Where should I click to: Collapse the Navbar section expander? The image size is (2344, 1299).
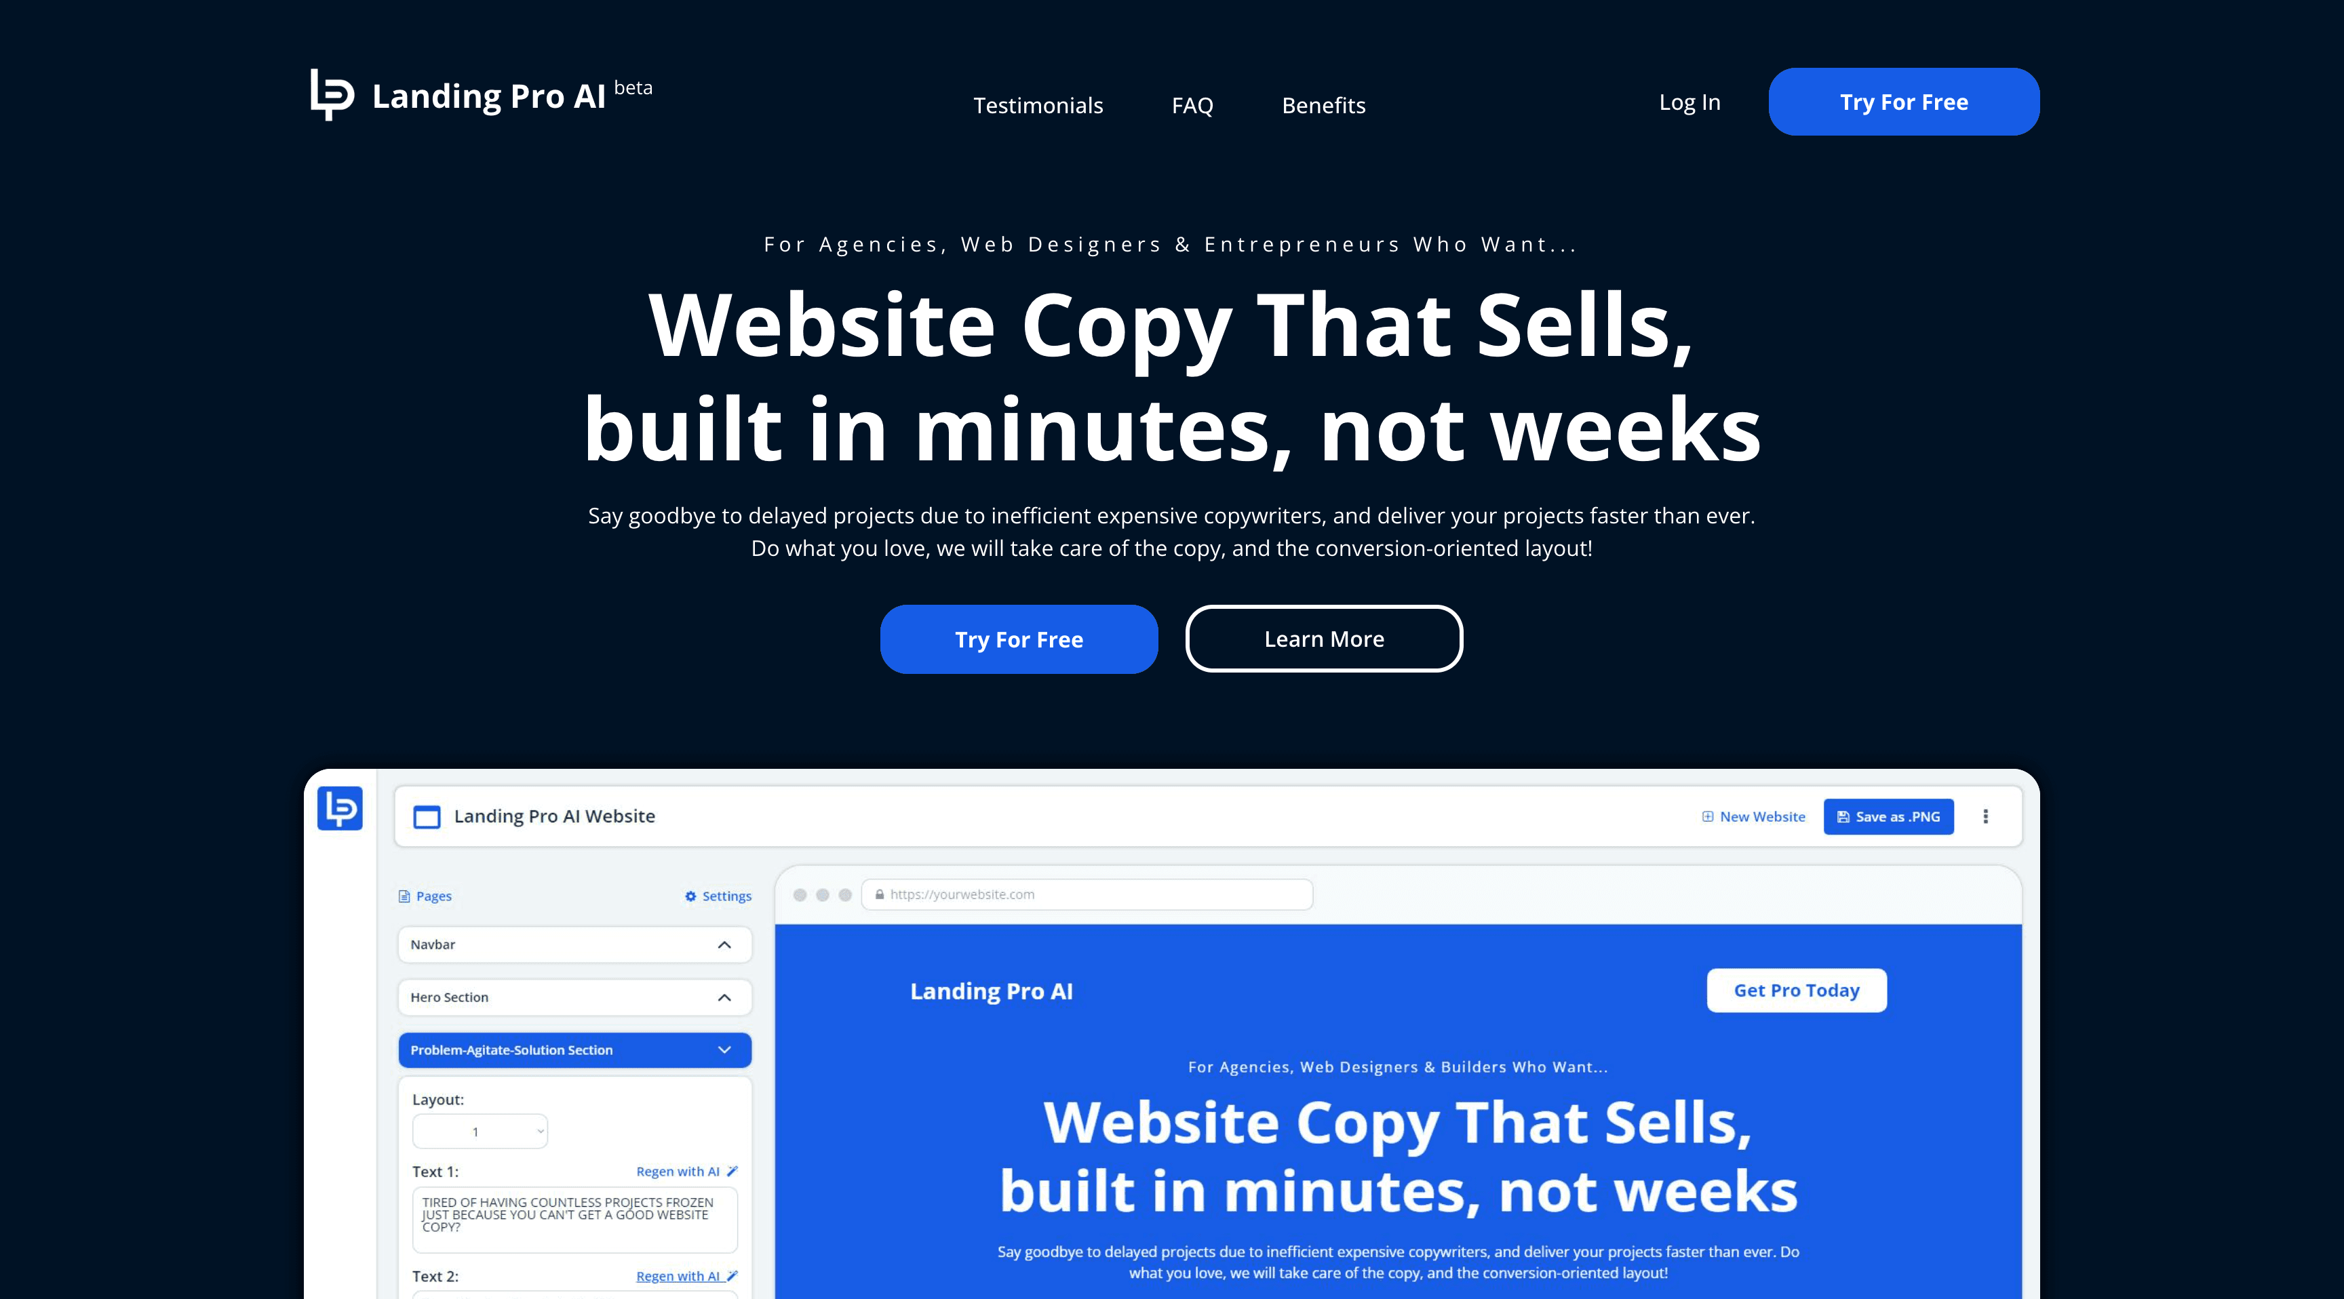coord(726,942)
